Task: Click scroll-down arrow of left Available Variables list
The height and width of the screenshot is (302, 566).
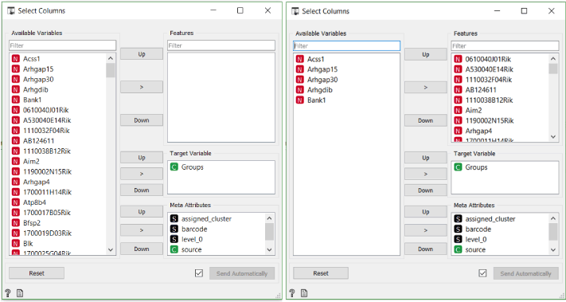Action: (111, 249)
